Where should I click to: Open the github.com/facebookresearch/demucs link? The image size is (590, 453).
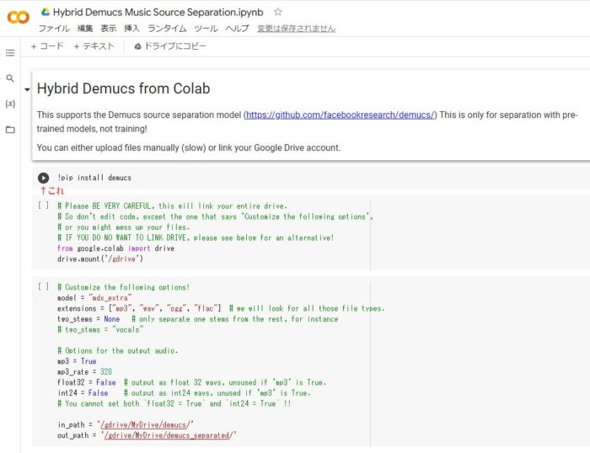[341, 115]
